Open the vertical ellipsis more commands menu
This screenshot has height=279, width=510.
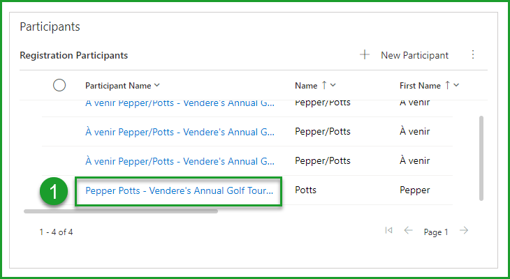[473, 54]
